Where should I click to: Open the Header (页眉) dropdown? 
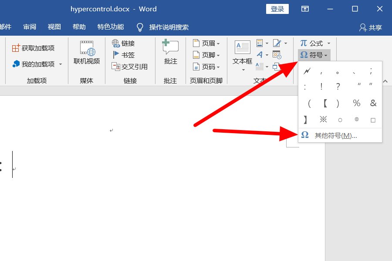[203, 43]
